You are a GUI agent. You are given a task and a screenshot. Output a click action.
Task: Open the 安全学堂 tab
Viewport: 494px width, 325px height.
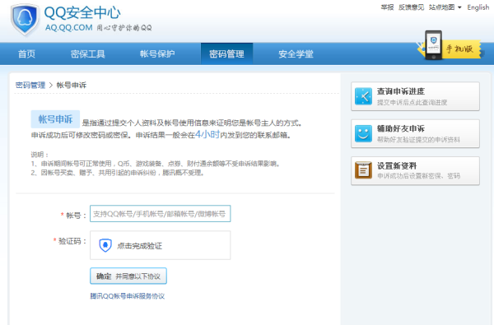(x=296, y=53)
